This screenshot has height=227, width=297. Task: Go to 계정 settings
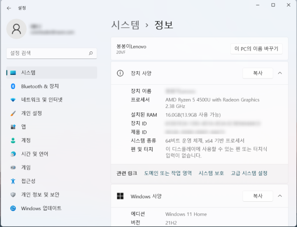[x=26, y=141]
